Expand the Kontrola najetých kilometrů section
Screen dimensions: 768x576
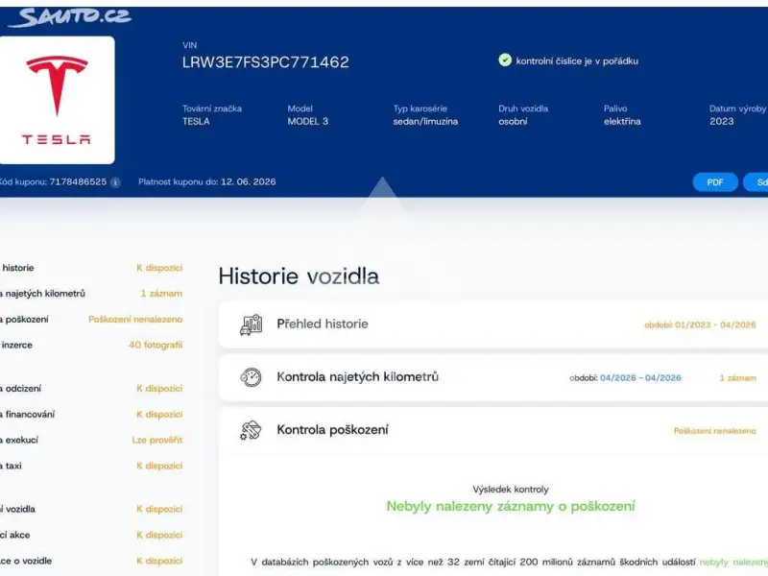[493, 377]
